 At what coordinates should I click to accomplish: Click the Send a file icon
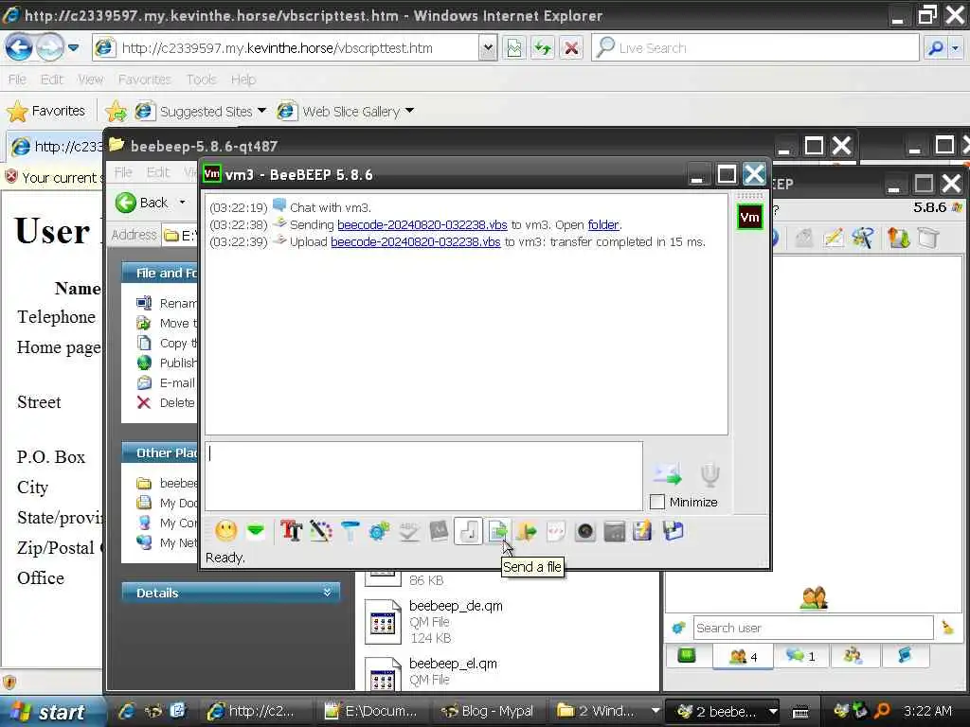[498, 531]
